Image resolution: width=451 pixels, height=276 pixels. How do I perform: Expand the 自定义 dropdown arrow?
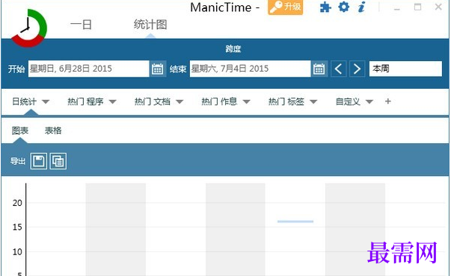(369, 101)
